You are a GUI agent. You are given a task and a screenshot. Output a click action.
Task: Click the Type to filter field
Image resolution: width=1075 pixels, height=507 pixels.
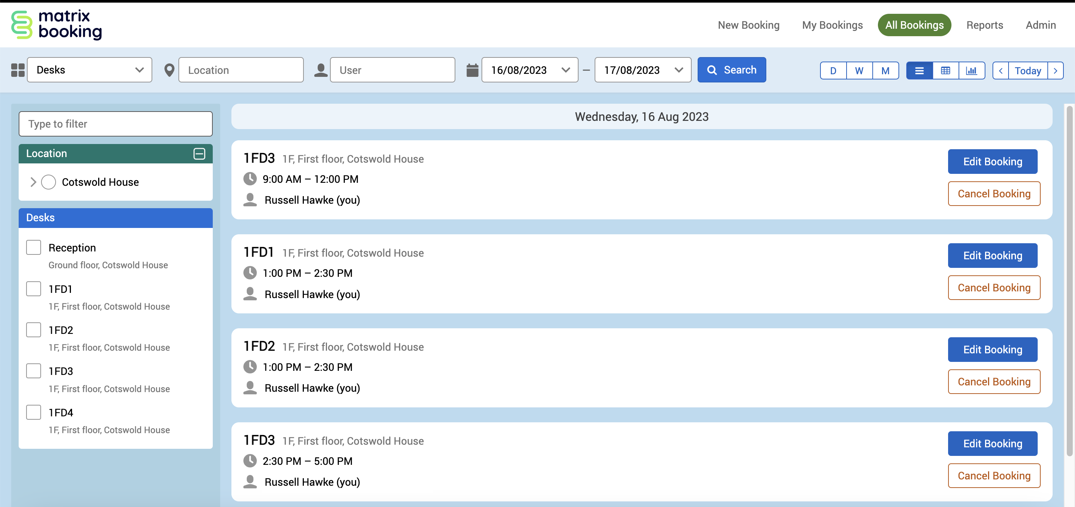pyautogui.click(x=116, y=124)
